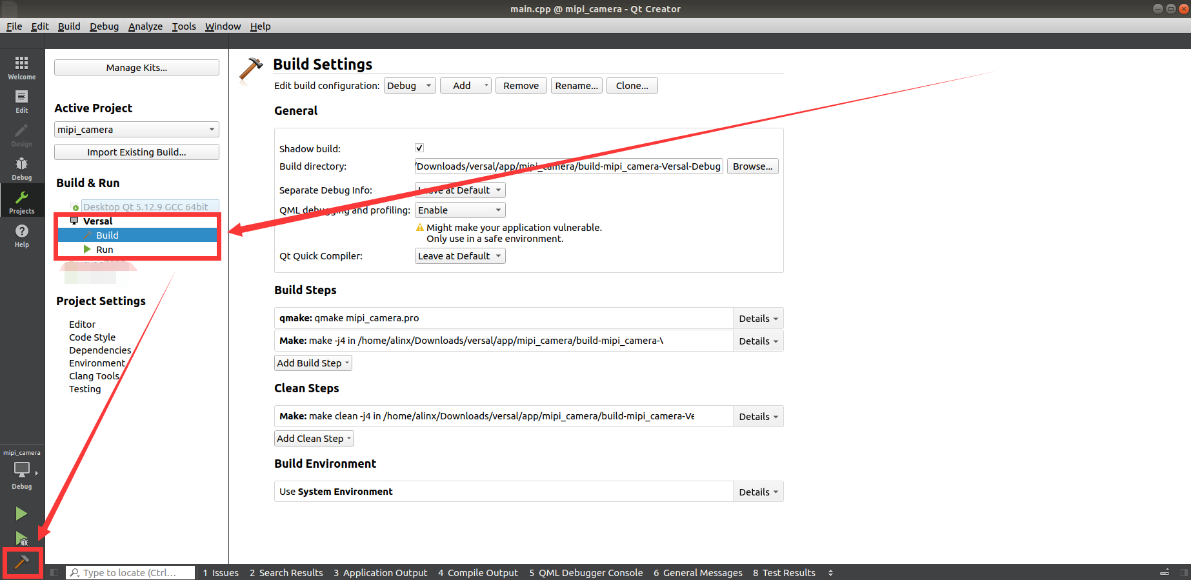The image size is (1191, 580).
Task: Open Debug mode in sidebar
Action: coord(22,168)
